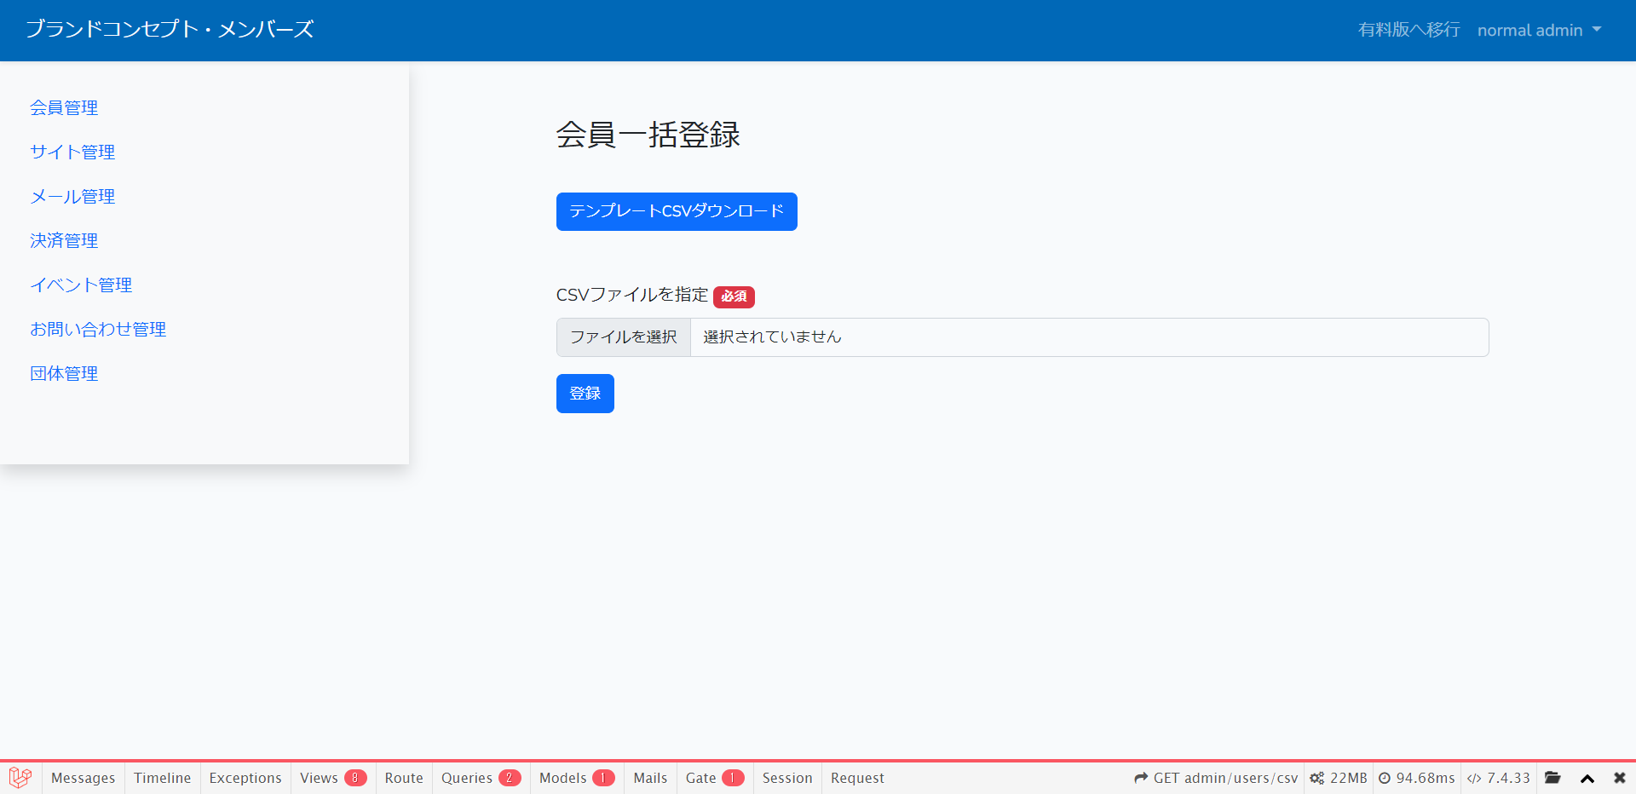The width and height of the screenshot is (1636, 794).
Task: Open the Messages debugbar tab
Action: (83, 778)
